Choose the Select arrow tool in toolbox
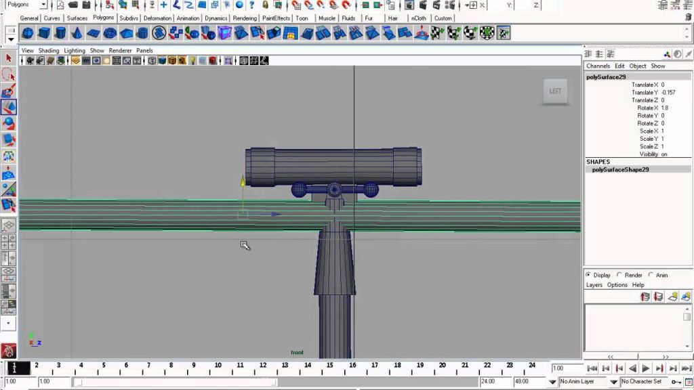694x390 pixels. pyautogui.click(x=8, y=58)
